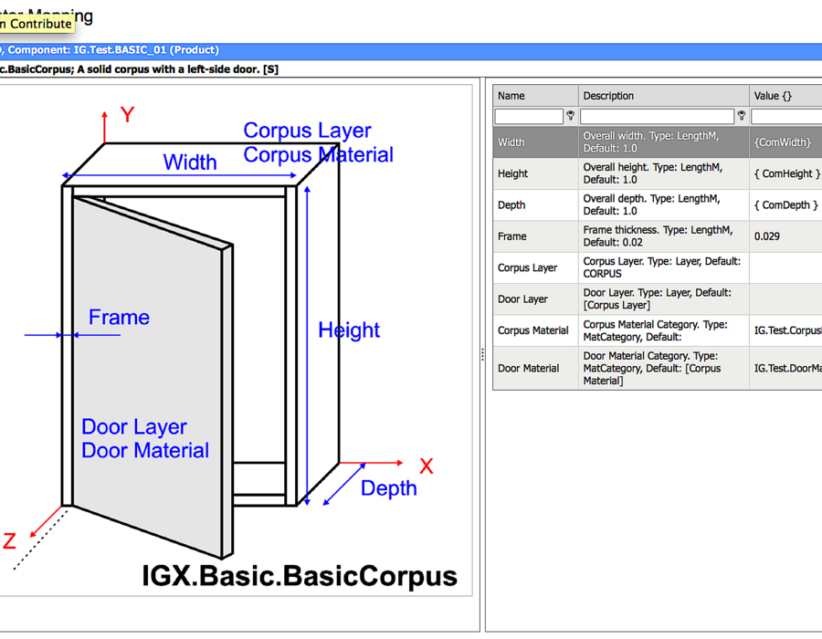Screen dimensions: 822x639
Task: Click the splitter handle between diagram and table
Action: (482, 354)
